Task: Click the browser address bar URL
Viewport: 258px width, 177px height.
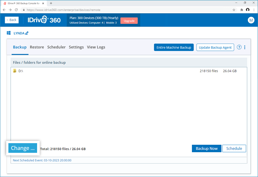Action: point(63,10)
